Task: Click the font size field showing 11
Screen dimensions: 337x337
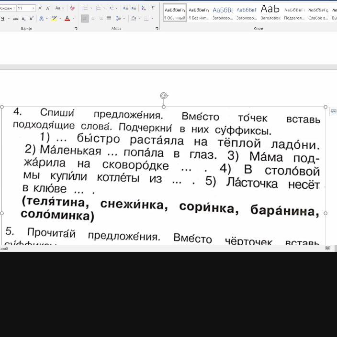Action: tap(24, 8)
